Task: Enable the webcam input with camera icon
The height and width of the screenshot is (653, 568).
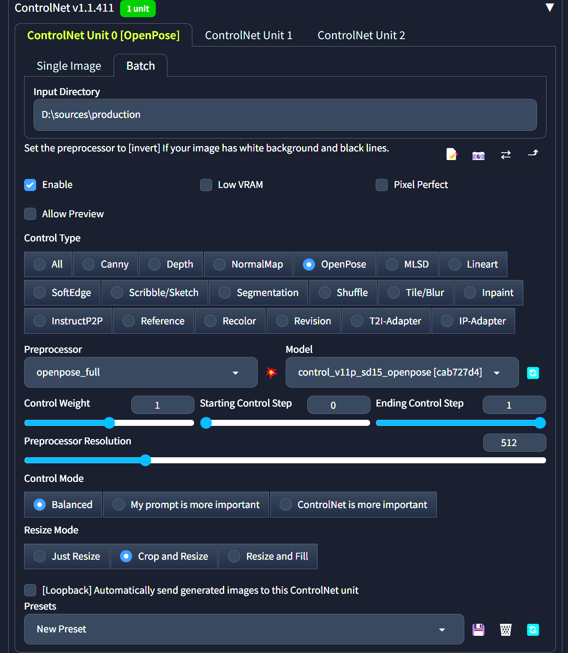Action: pos(478,154)
